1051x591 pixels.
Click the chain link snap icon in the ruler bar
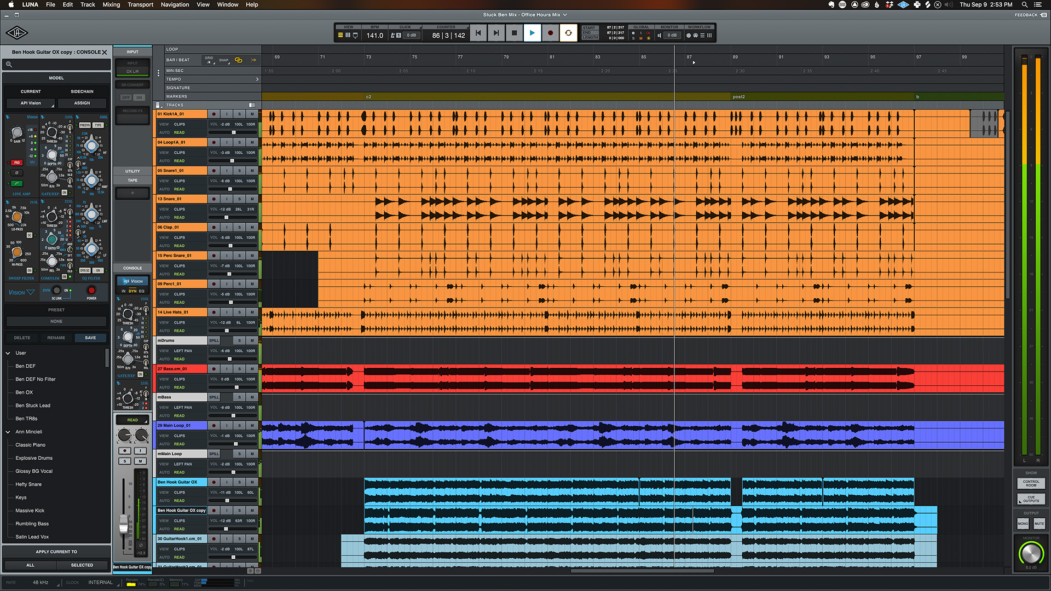tap(239, 60)
